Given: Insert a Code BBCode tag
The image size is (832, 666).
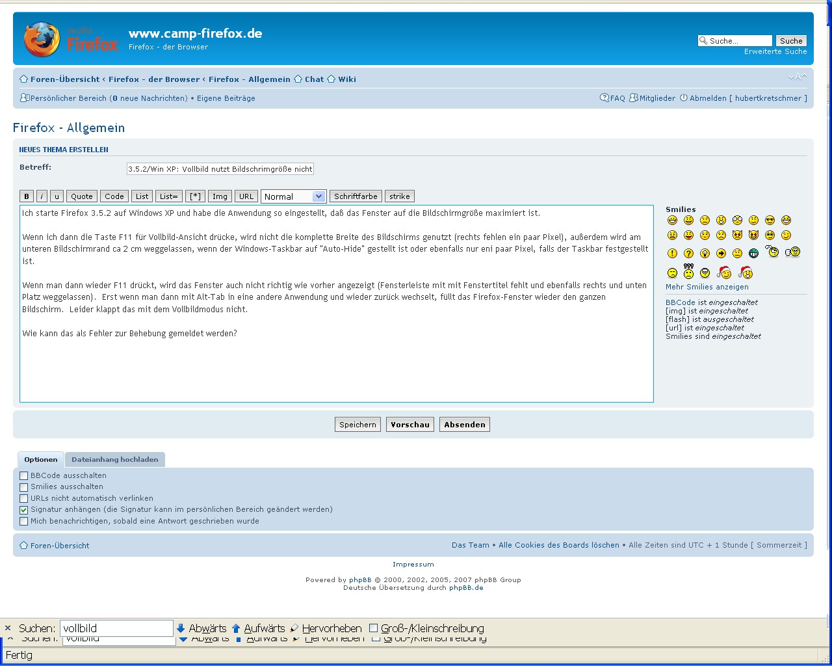Looking at the screenshot, I should tap(114, 196).
